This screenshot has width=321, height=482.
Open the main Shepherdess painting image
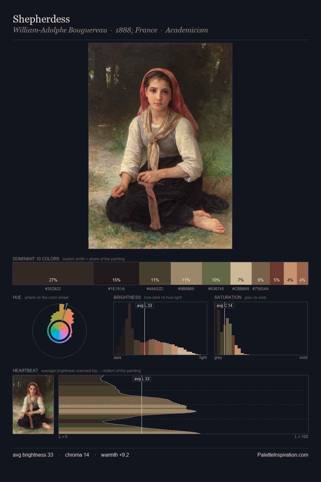point(160,146)
